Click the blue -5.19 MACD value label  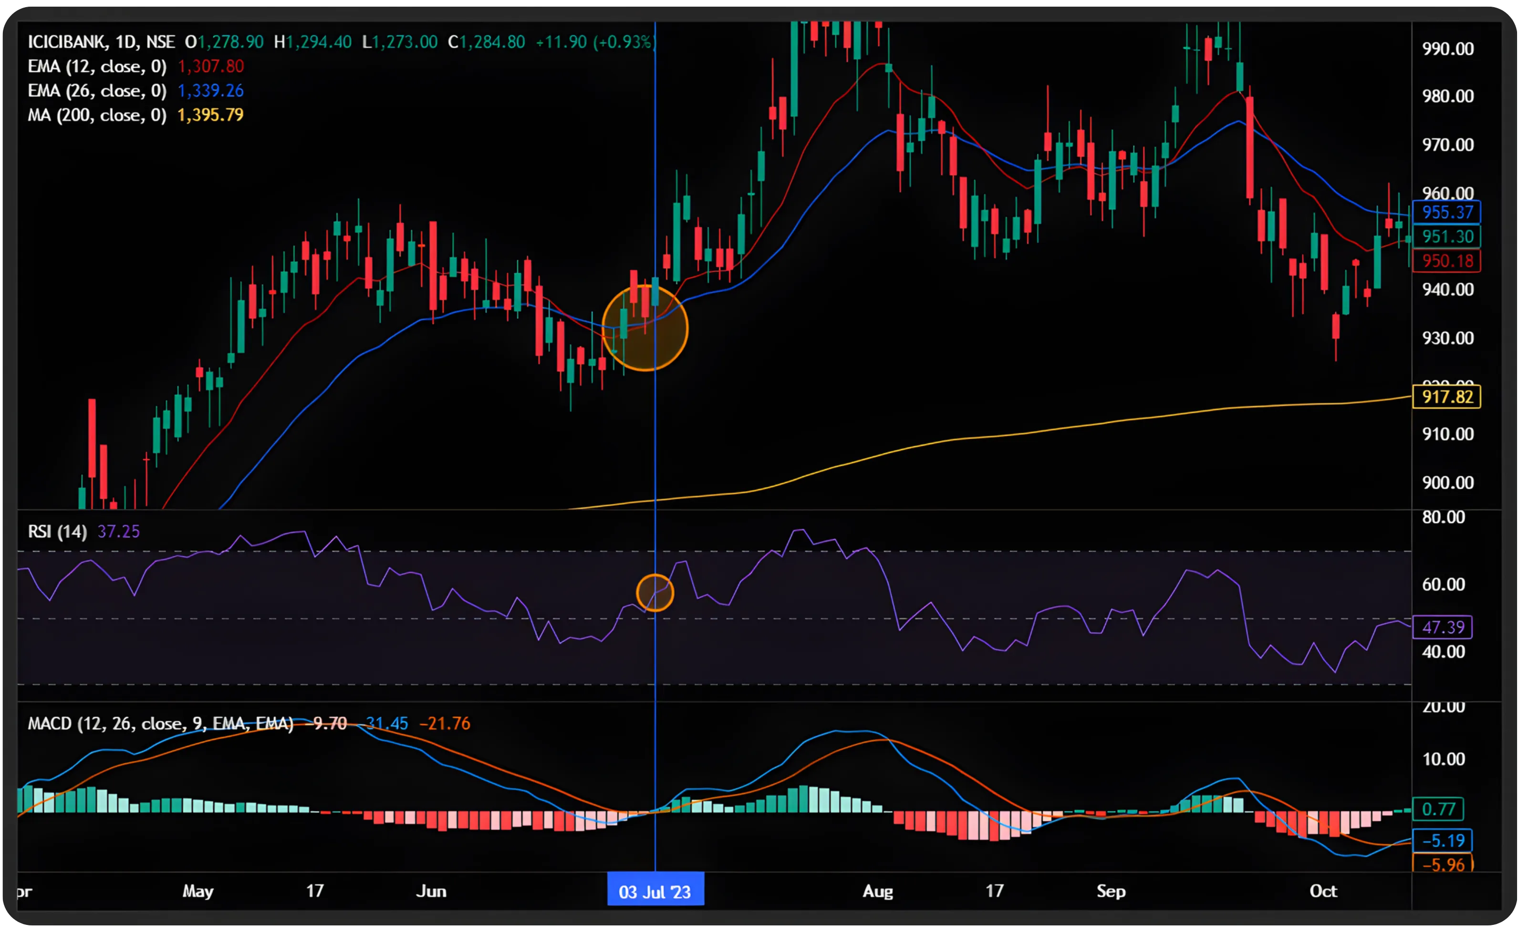point(1443,841)
